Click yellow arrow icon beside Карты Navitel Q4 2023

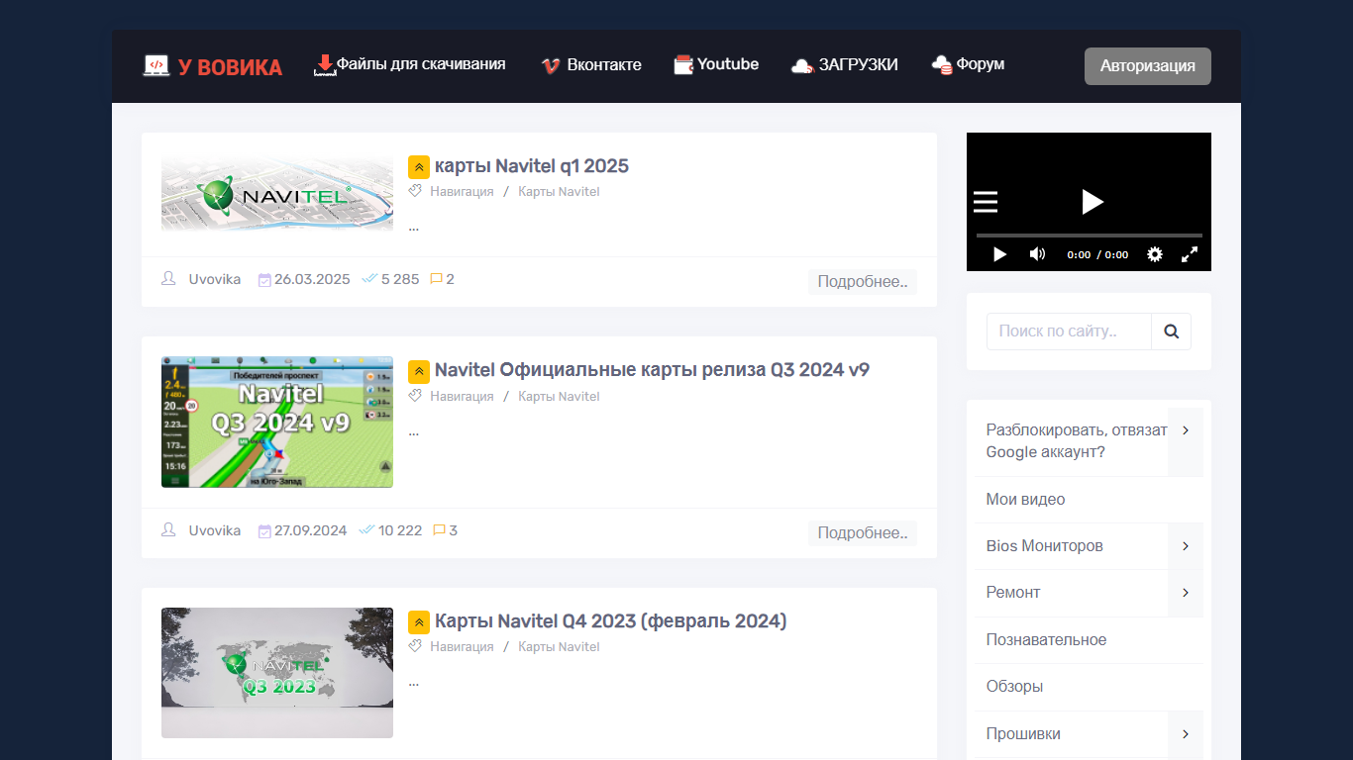pos(419,622)
